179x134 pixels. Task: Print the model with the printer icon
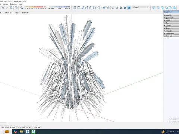[12, 8]
